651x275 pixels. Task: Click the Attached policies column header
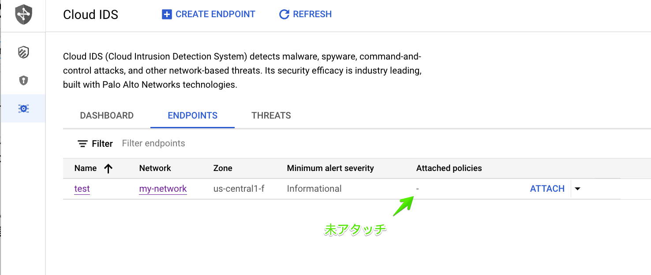449,168
